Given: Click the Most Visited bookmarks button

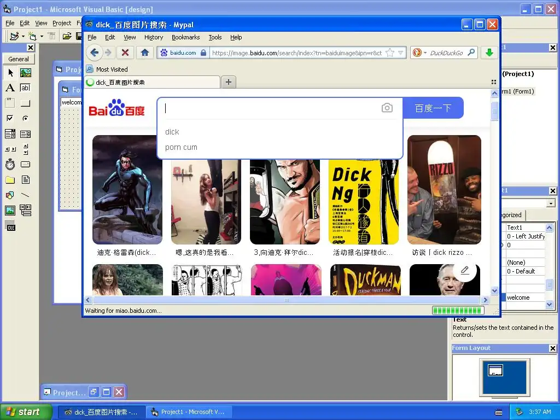Looking at the screenshot, I should (x=107, y=69).
